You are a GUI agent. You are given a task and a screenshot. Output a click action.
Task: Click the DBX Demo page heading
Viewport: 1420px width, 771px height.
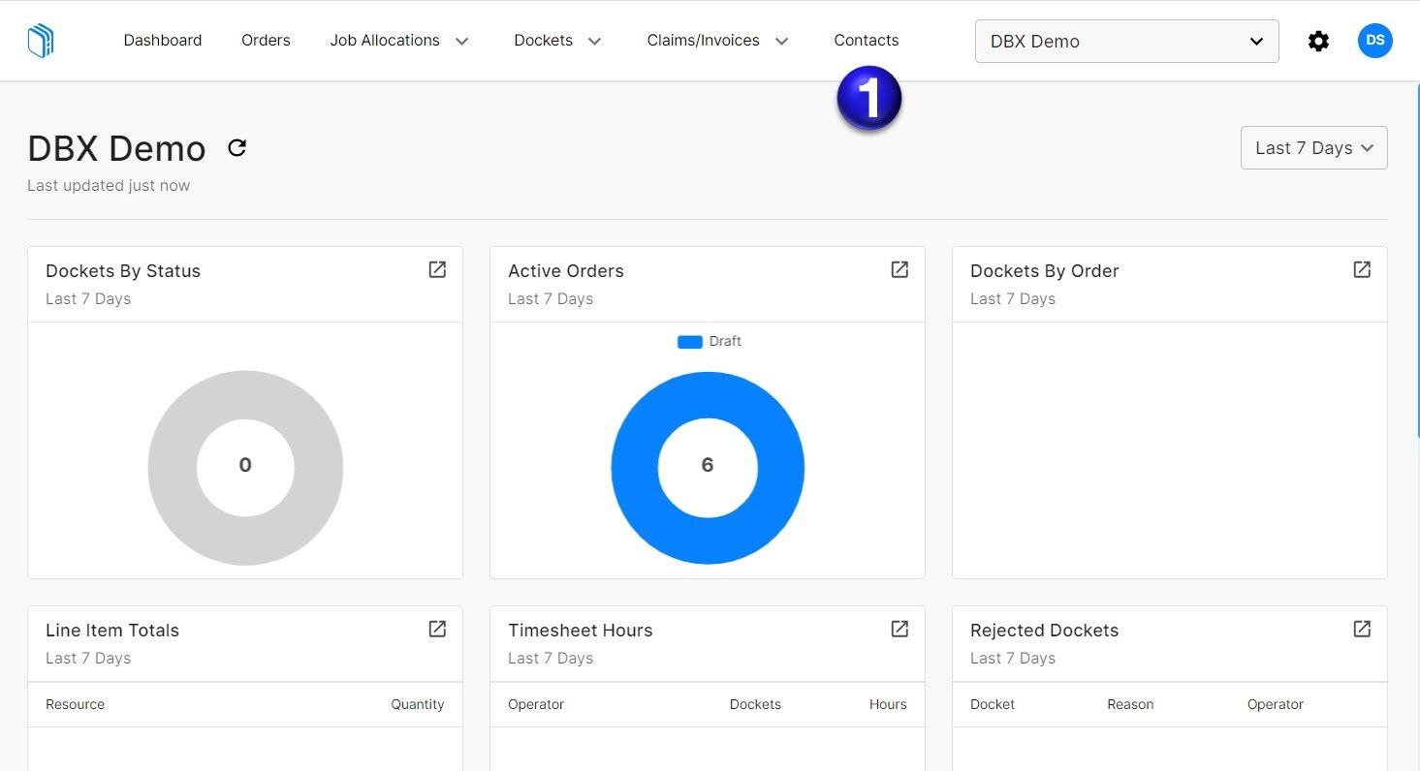(x=116, y=149)
